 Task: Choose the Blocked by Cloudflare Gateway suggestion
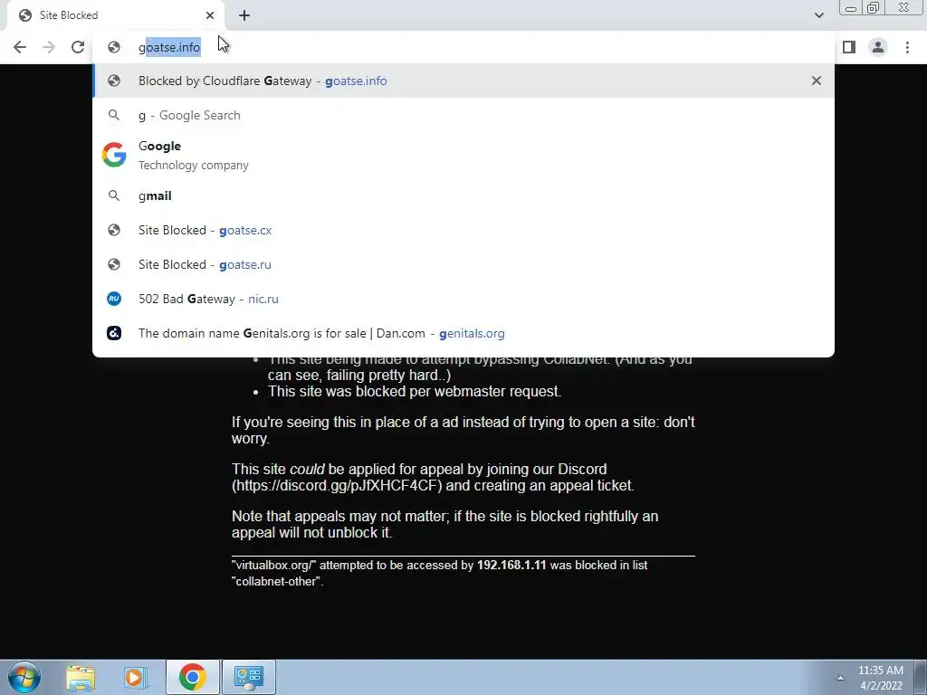[463, 81]
